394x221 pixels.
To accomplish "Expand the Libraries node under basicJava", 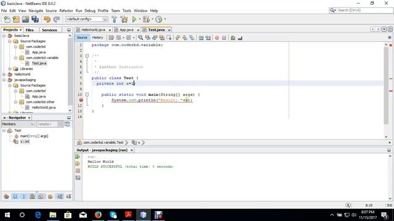I will (x=10, y=69).
